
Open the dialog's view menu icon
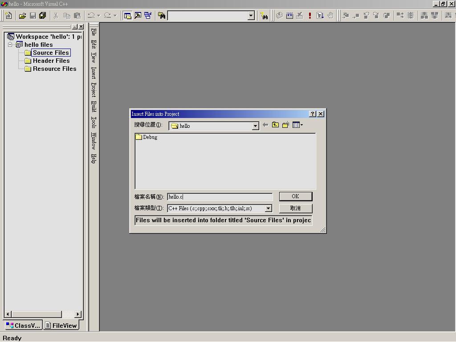297,125
